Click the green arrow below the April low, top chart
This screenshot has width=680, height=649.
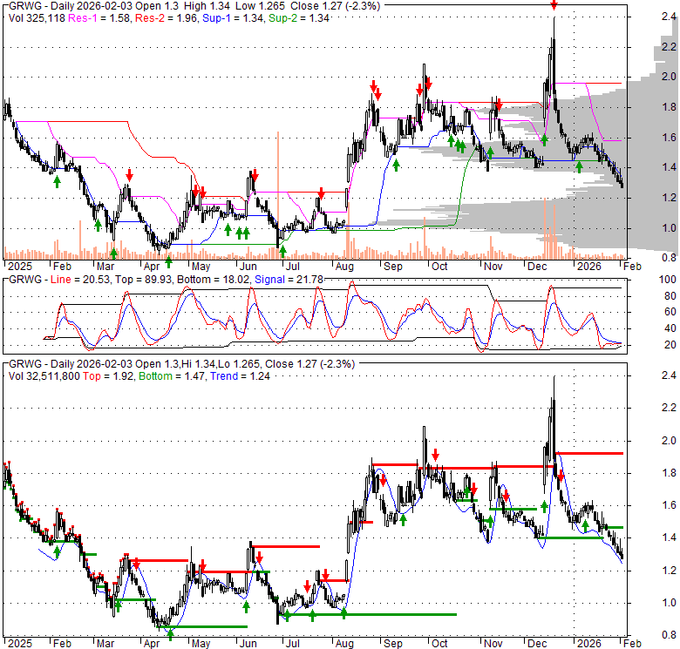tap(169, 261)
